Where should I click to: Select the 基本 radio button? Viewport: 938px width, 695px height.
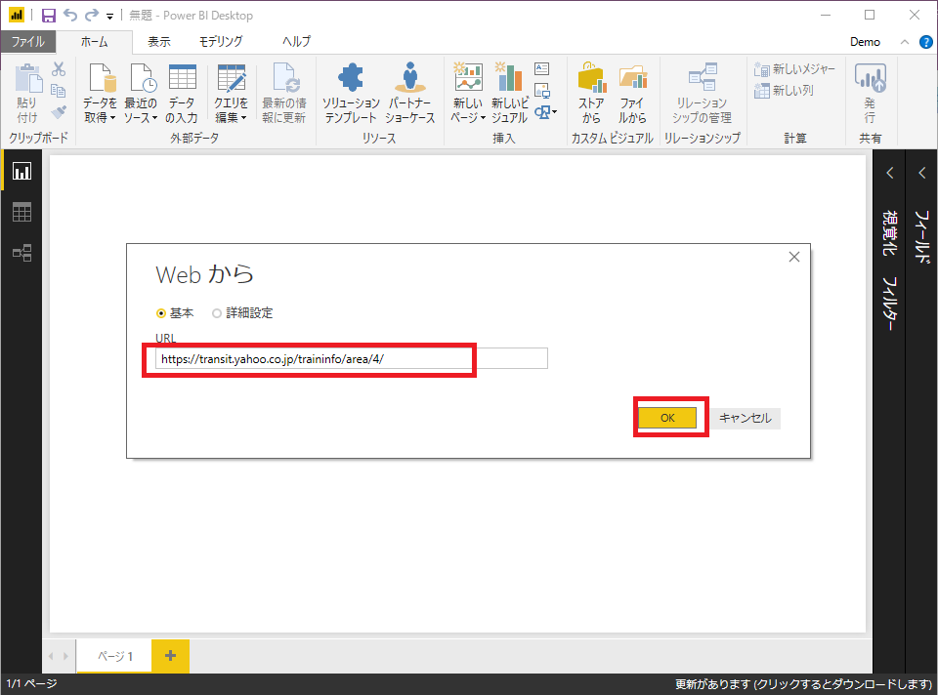coord(160,313)
